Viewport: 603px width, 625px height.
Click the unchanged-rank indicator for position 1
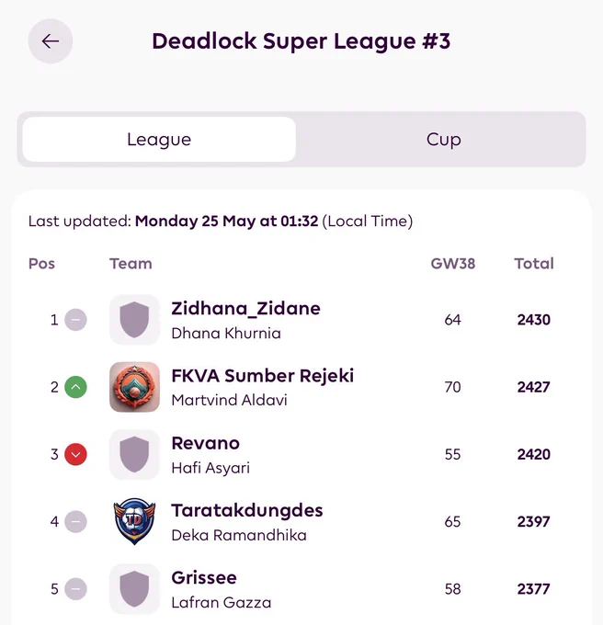click(x=75, y=320)
